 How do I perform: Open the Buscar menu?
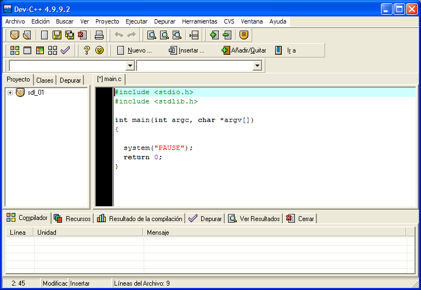click(x=65, y=21)
